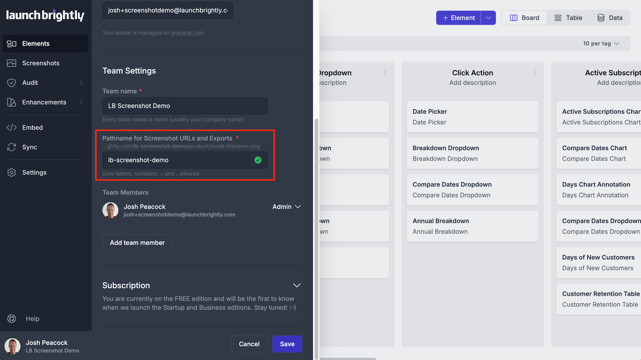Click the Elements sidebar icon

pos(12,44)
